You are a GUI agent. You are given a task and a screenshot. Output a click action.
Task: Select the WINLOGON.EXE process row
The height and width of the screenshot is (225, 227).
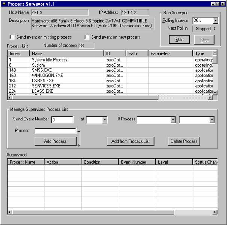pos(110,76)
